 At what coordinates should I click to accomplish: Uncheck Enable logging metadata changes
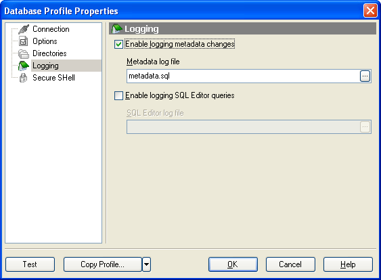[x=118, y=45]
